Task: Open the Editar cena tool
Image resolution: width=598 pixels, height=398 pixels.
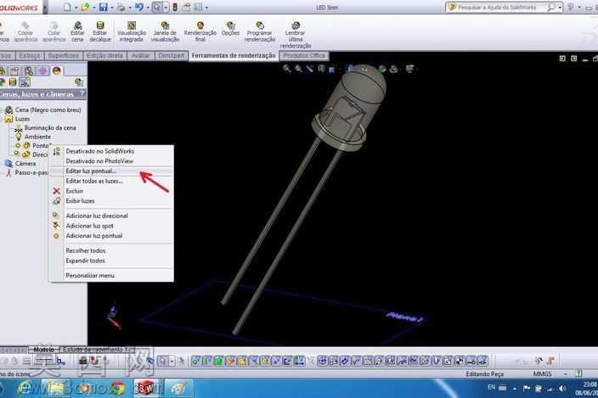Action: pyautogui.click(x=77, y=31)
